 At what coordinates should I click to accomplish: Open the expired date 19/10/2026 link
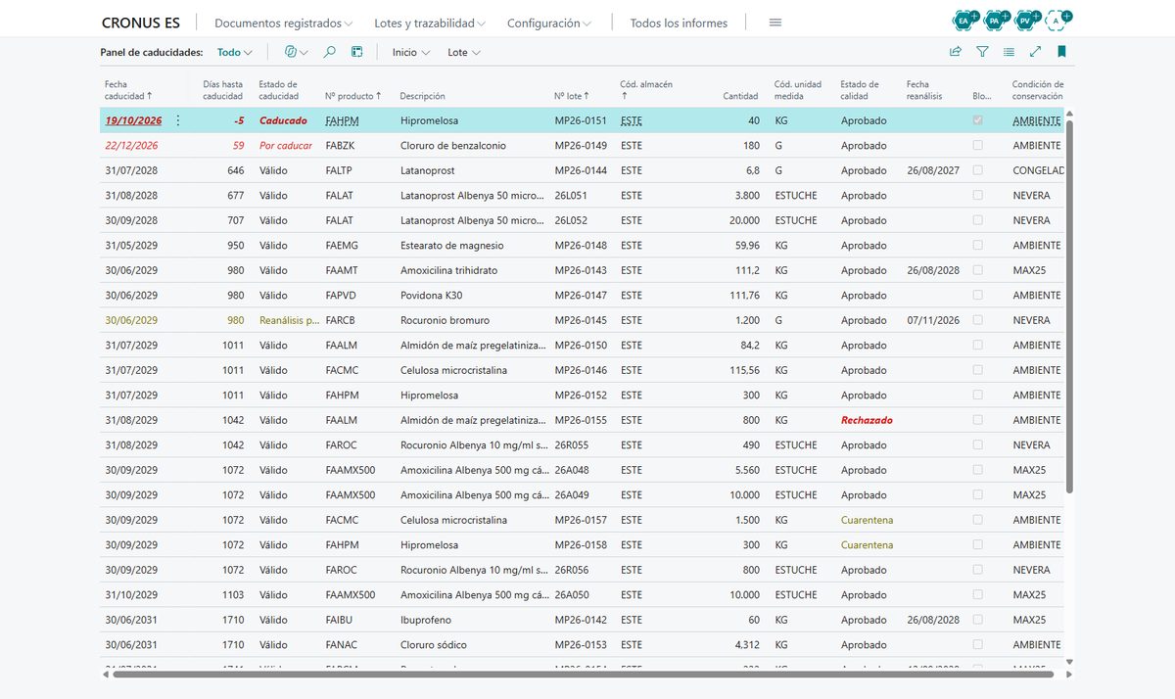click(x=133, y=120)
